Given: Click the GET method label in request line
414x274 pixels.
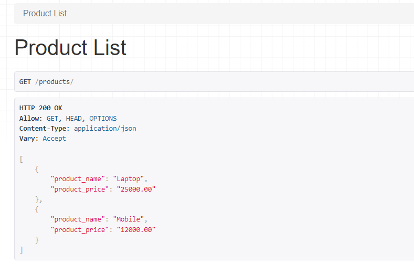Looking at the screenshot, I should tap(25, 81).
